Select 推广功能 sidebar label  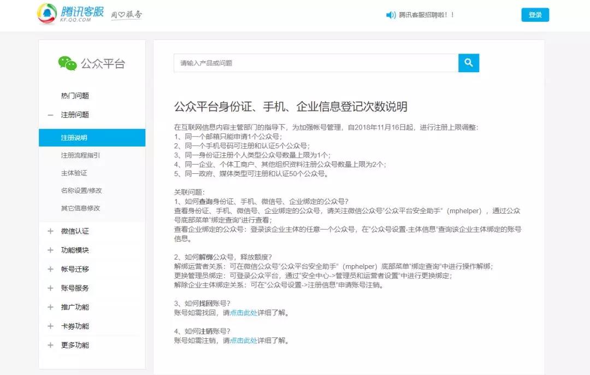[x=75, y=307]
